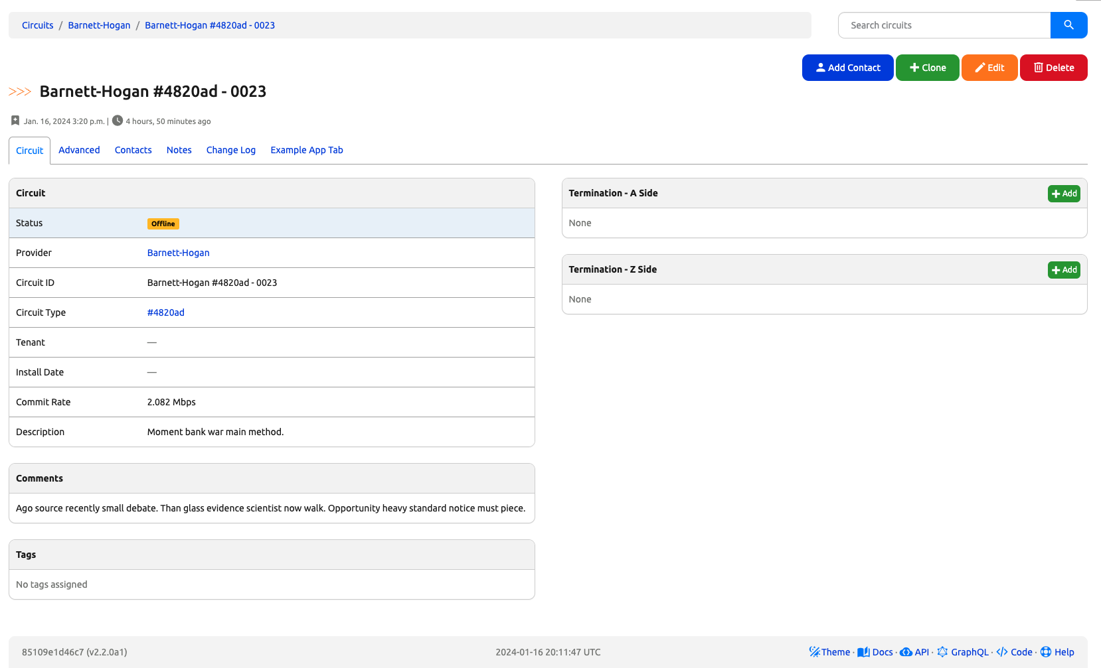This screenshot has width=1101, height=668.
Task: Open GraphQL explorer from footer
Action: coord(963,652)
